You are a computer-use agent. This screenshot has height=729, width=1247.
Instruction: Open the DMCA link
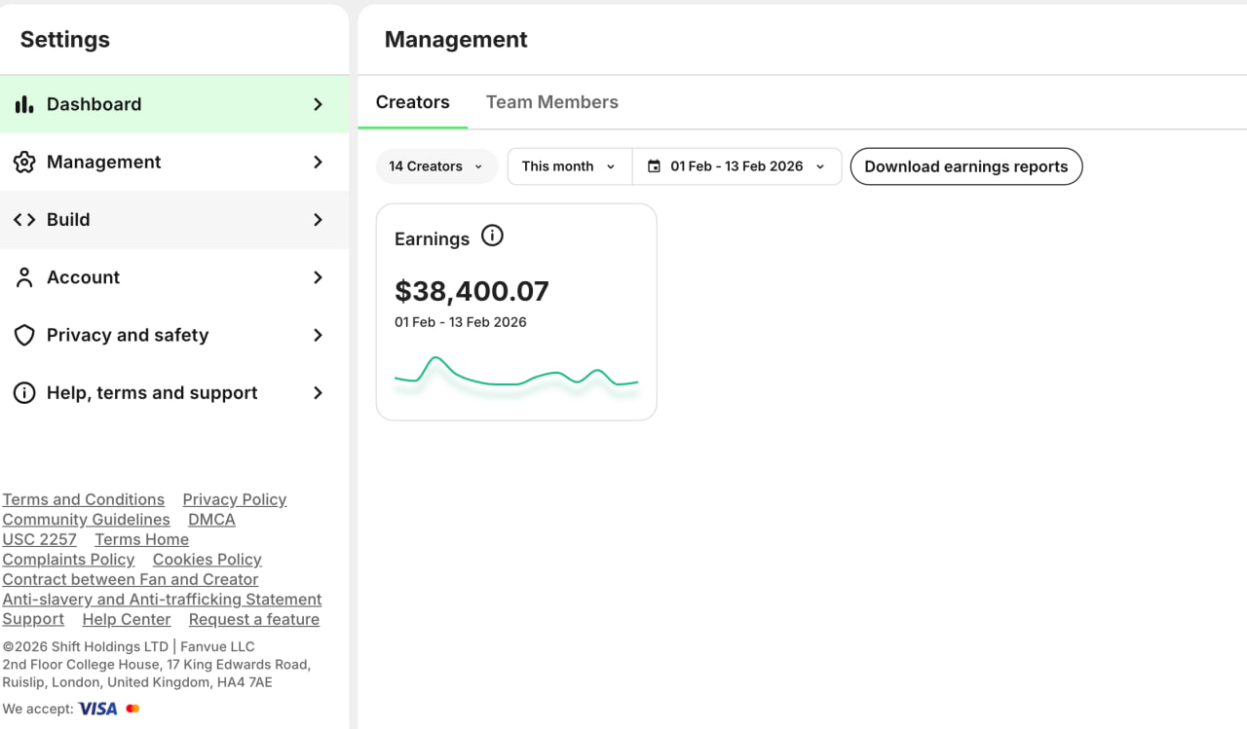(x=211, y=520)
